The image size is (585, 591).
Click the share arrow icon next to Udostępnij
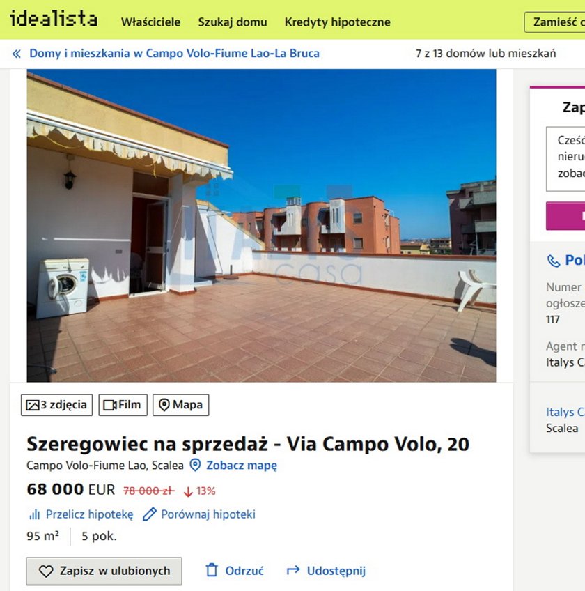293,570
